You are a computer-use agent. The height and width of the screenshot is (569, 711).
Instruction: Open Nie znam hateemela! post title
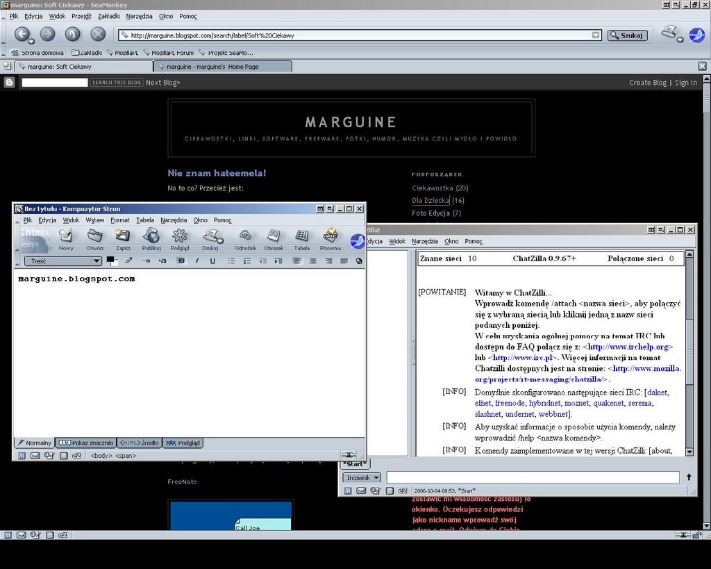pyautogui.click(x=217, y=173)
